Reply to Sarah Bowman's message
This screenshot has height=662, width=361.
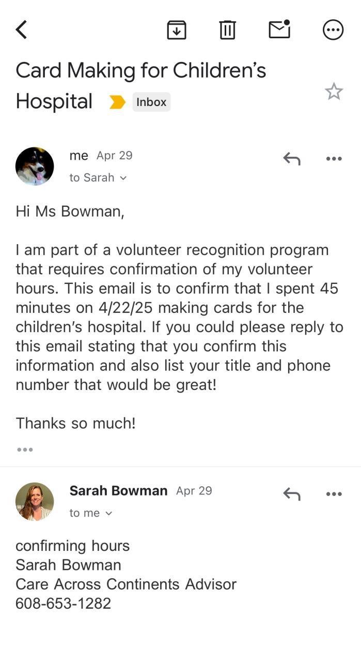click(292, 494)
